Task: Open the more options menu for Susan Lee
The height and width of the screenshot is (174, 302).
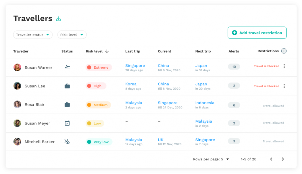Action: (x=284, y=86)
